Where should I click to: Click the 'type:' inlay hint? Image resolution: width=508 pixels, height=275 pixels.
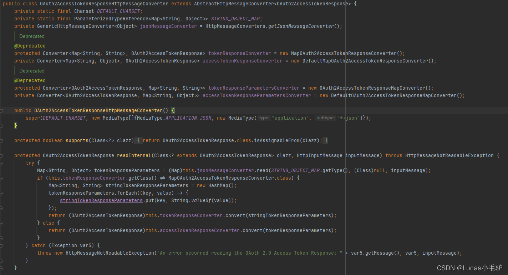[264, 118]
